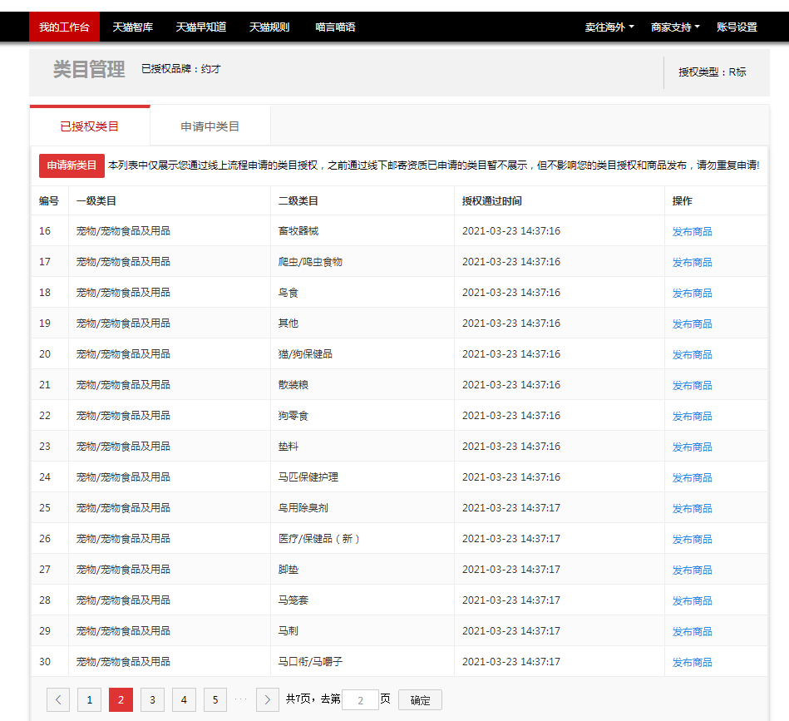Screen dimensions: 789x721
Task: Select page 5 in pagination
Action: 215,700
